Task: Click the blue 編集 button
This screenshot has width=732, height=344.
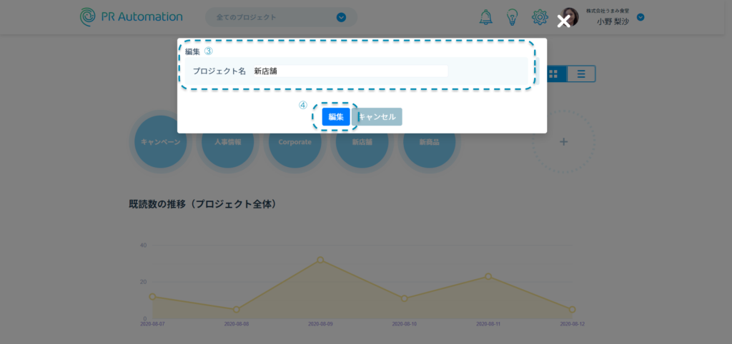Action: 336,117
